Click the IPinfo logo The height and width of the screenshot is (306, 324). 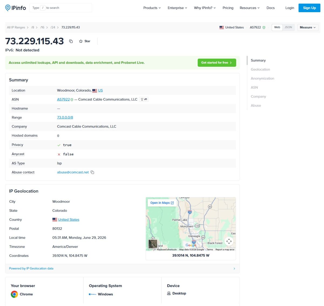(16, 8)
